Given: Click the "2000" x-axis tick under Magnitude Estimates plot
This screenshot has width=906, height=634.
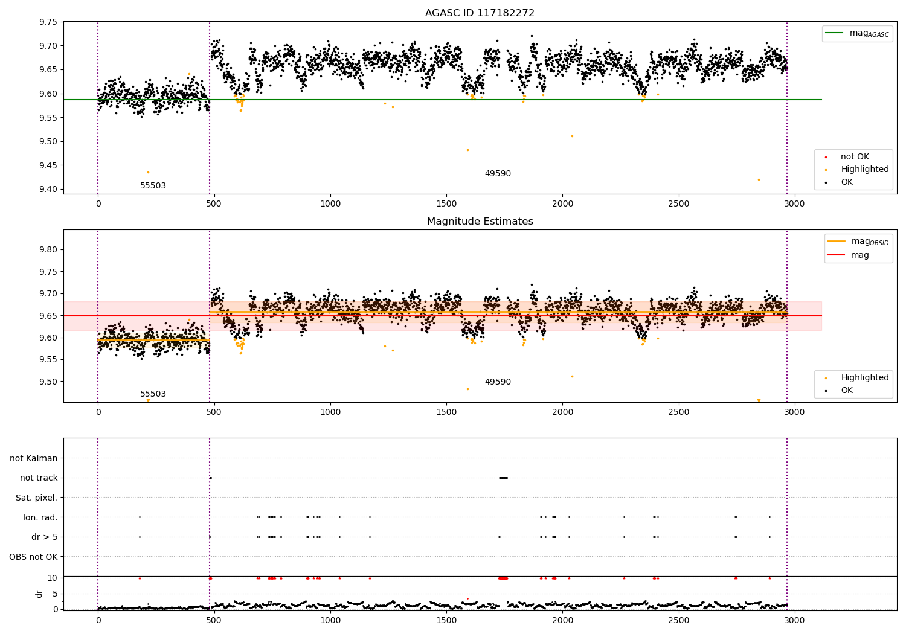Looking at the screenshot, I should point(562,412).
